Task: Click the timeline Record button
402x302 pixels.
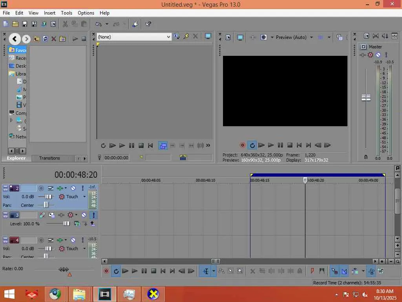Action: pos(106,271)
